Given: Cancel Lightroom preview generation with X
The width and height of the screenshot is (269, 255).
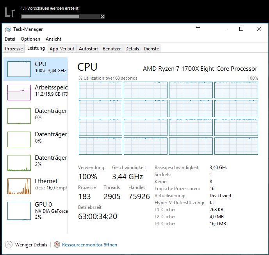Looking at the screenshot, I should coord(102,17).
